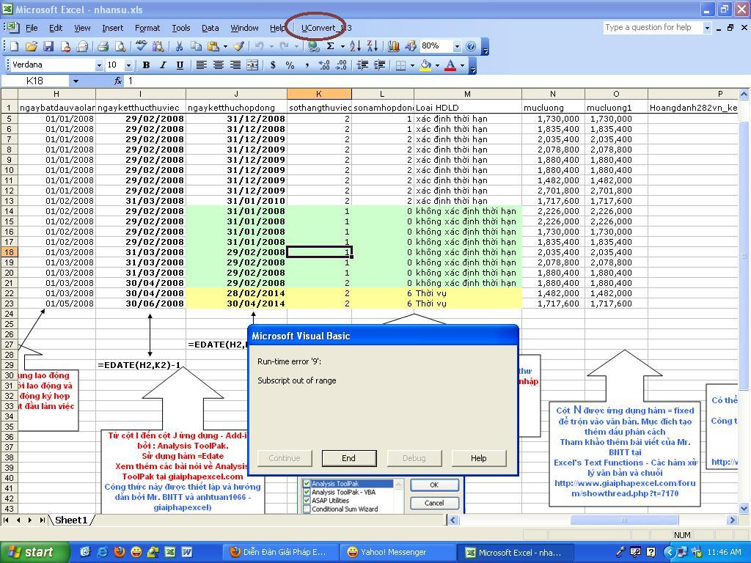Select the Sheet1 worksheet tab
The width and height of the screenshot is (751, 563).
point(72,520)
